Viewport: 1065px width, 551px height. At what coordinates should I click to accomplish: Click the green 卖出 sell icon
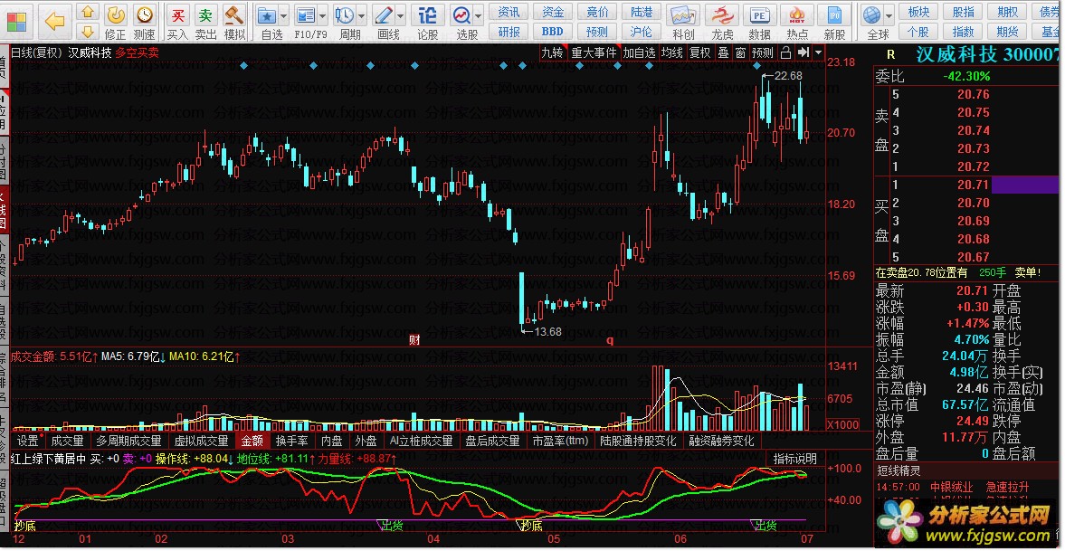205,15
